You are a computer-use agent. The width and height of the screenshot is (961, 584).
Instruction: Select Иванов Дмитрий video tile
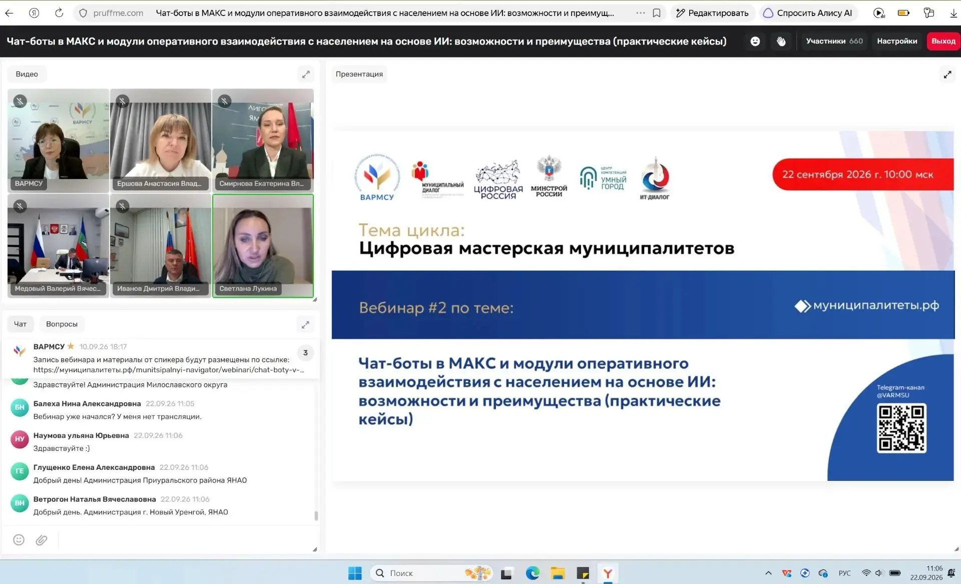pyautogui.click(x=161, y=246)
